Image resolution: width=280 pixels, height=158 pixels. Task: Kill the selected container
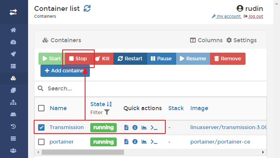pyautogui.click(x=102, y=59)
